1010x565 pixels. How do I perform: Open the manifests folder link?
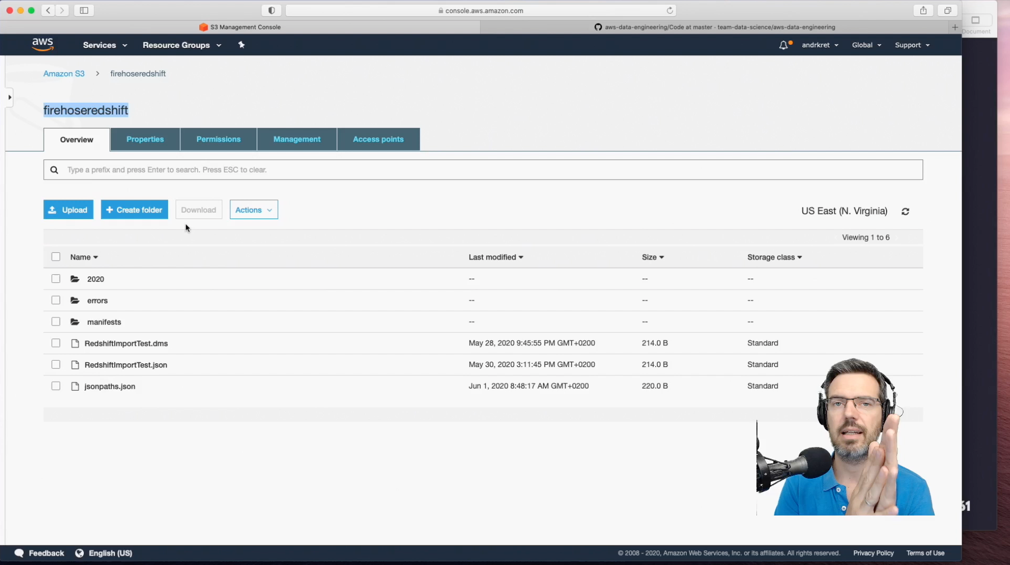(104, 322)
